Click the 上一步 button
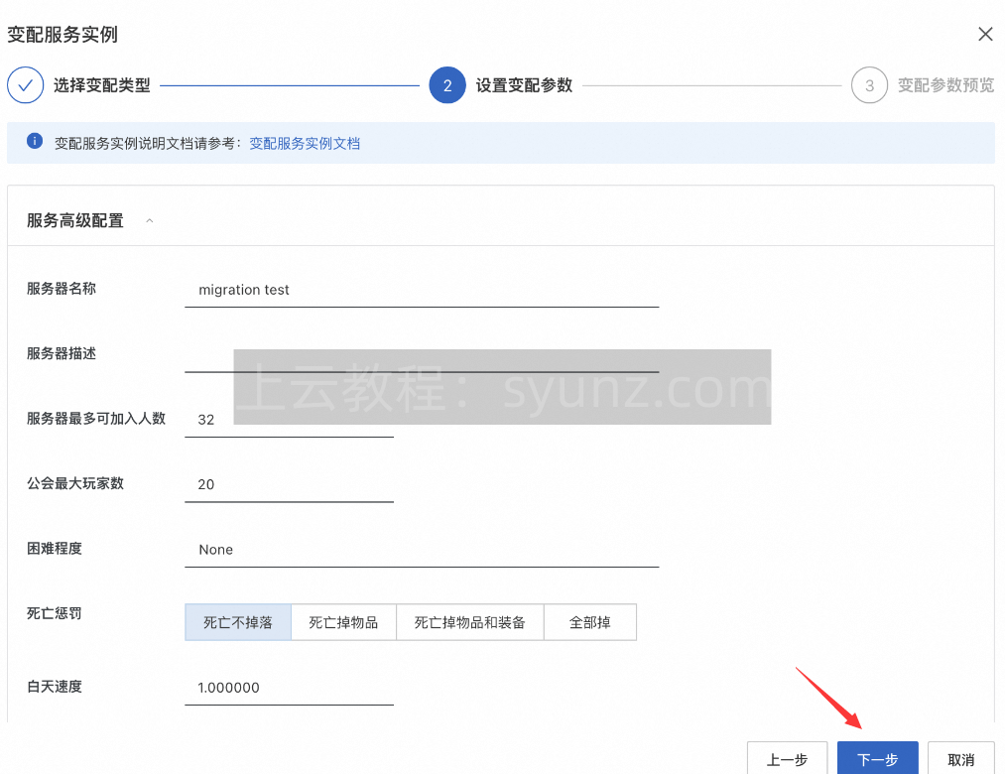Image resolution: width=1005 pixels, height=774 pixels. click(787, 759)
